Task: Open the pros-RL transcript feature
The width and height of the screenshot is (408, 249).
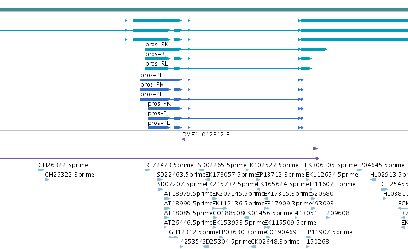Action: [x=228, y=68]
